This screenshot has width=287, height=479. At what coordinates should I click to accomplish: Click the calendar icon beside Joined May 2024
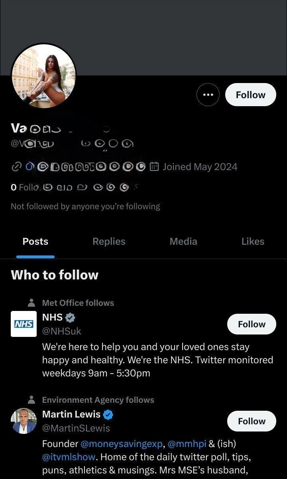click(154, 167)
